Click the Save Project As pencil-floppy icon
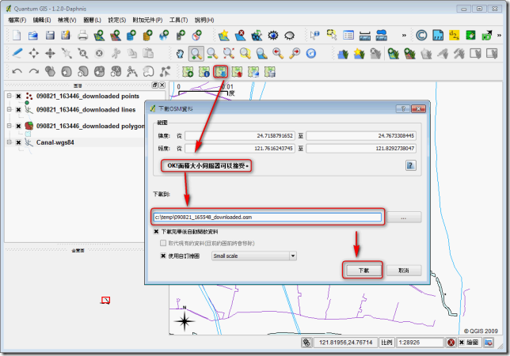 (x=66, y=35)
